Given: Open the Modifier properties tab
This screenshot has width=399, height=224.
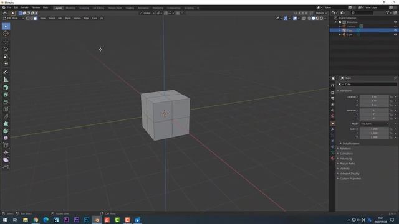Looking at the screenshot, I should pos(332,129).
